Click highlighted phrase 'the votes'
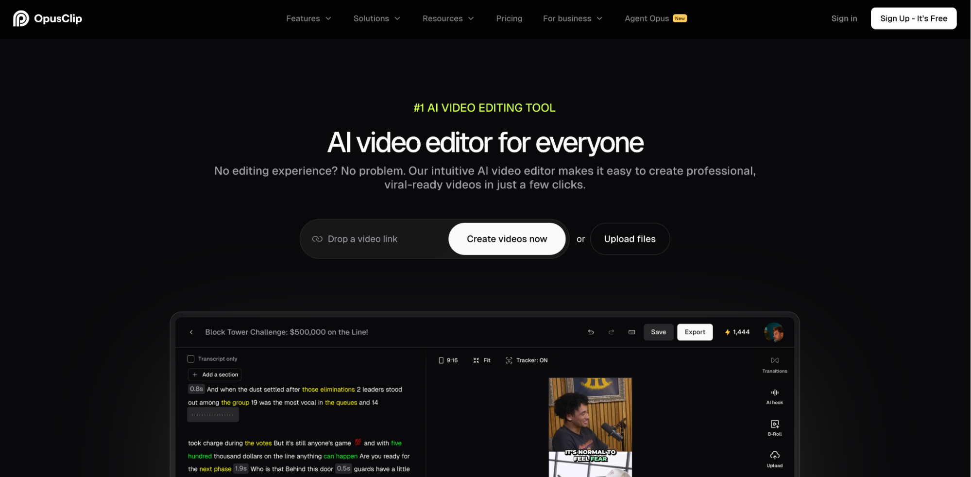 pos(258,443)
